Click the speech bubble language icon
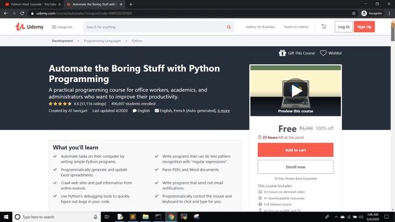Screen dimensions: 395x222 [x=135, y=111]
